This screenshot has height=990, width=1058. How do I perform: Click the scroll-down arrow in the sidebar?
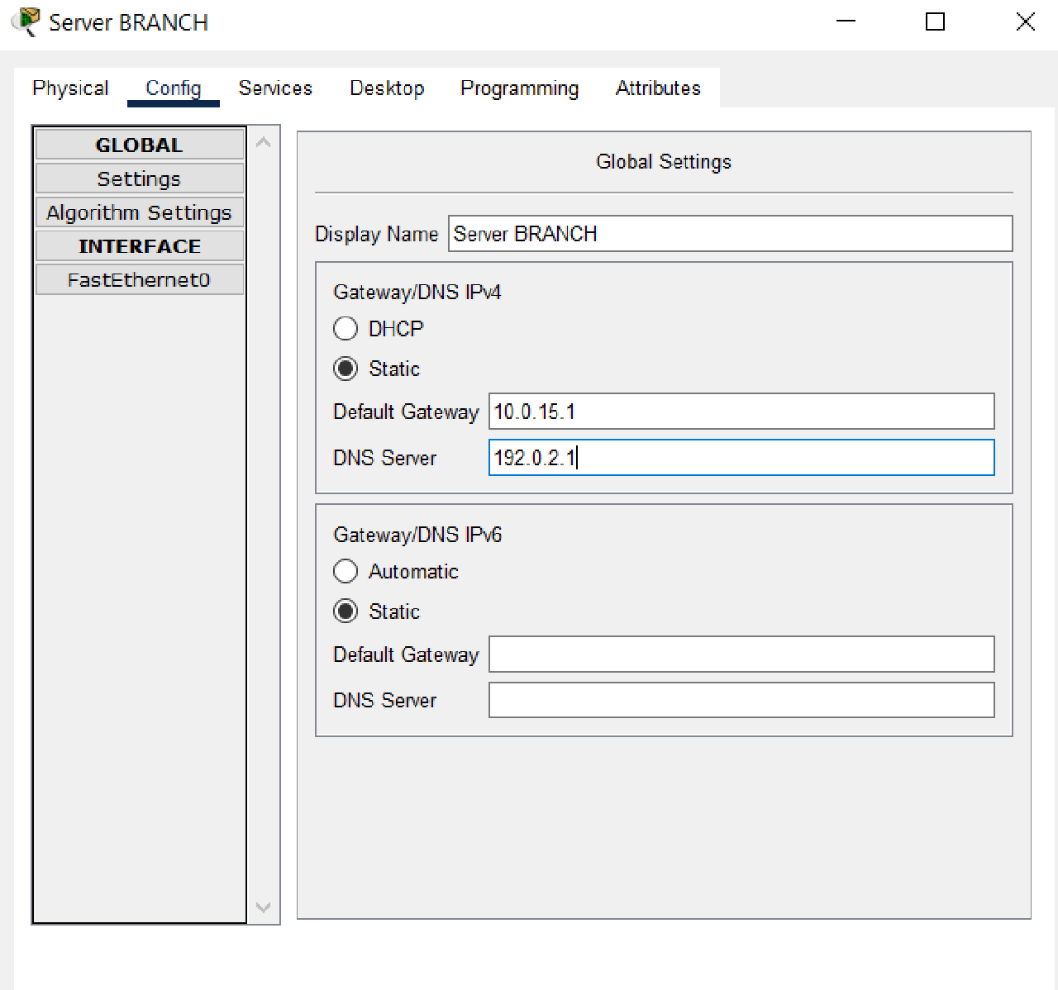(x=263, y=907)
